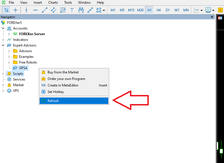
Task: Switch chart timeframe to M15
Action: point(131,10)
